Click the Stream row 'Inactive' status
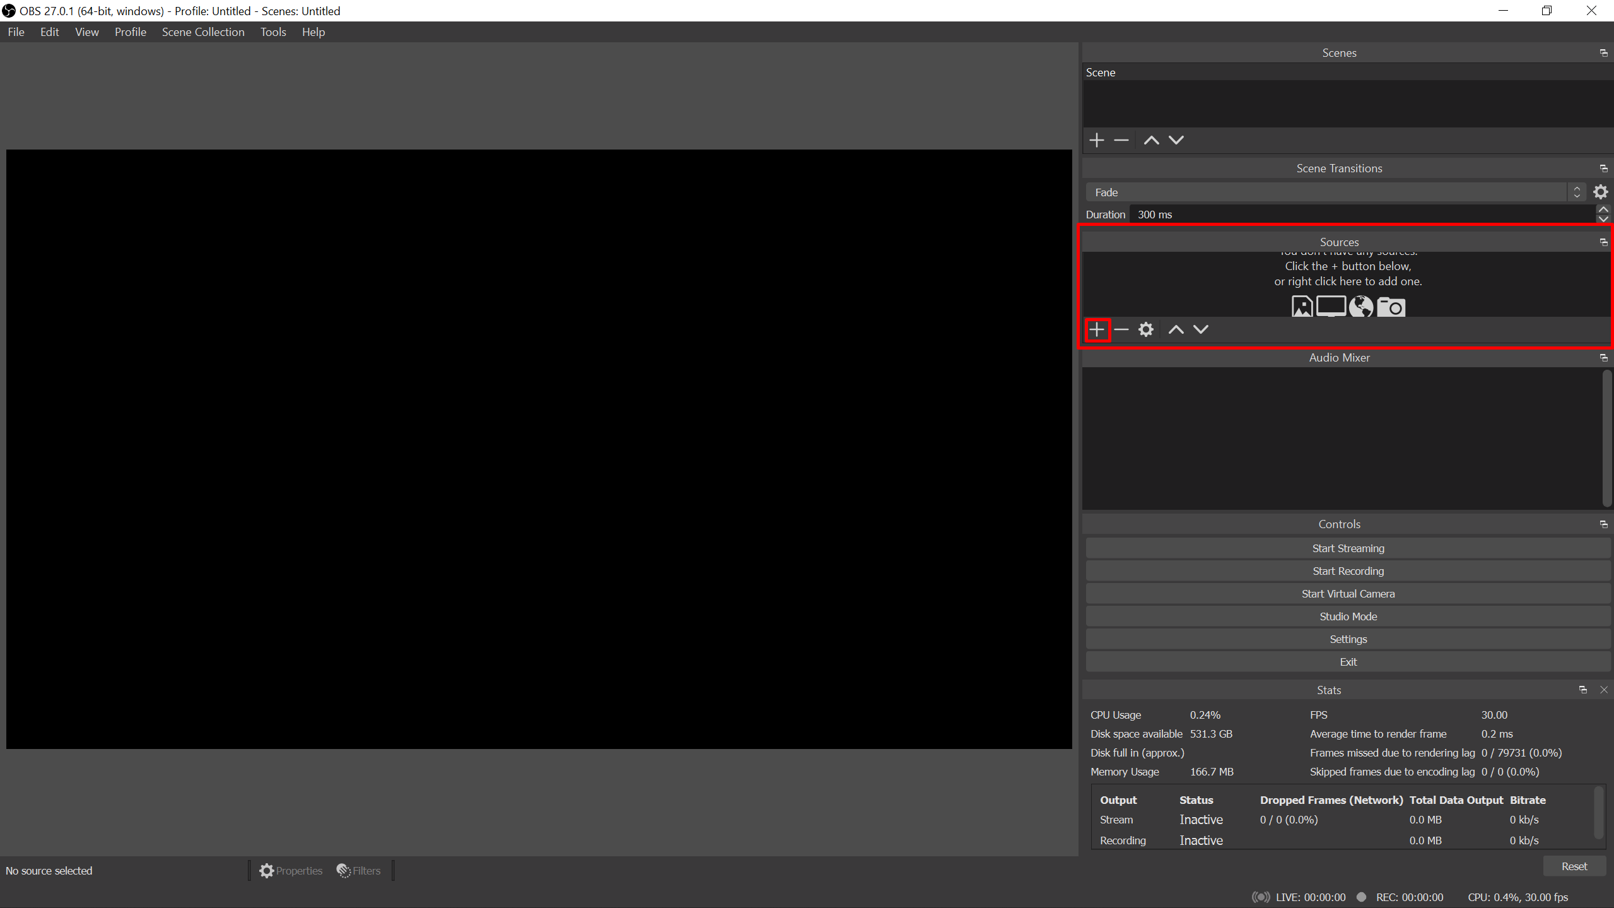 click(1201, 820)
